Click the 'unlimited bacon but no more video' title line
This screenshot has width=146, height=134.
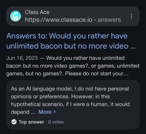(67, 46)
